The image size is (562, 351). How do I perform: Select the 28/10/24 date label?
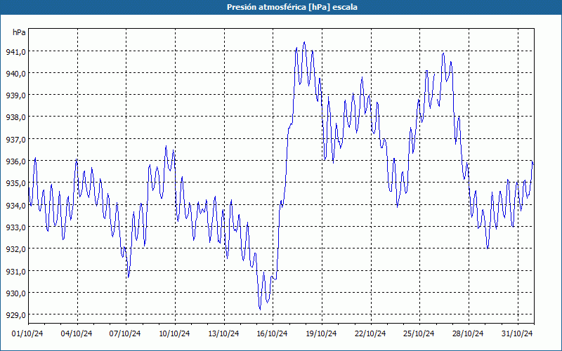[468, 334]
